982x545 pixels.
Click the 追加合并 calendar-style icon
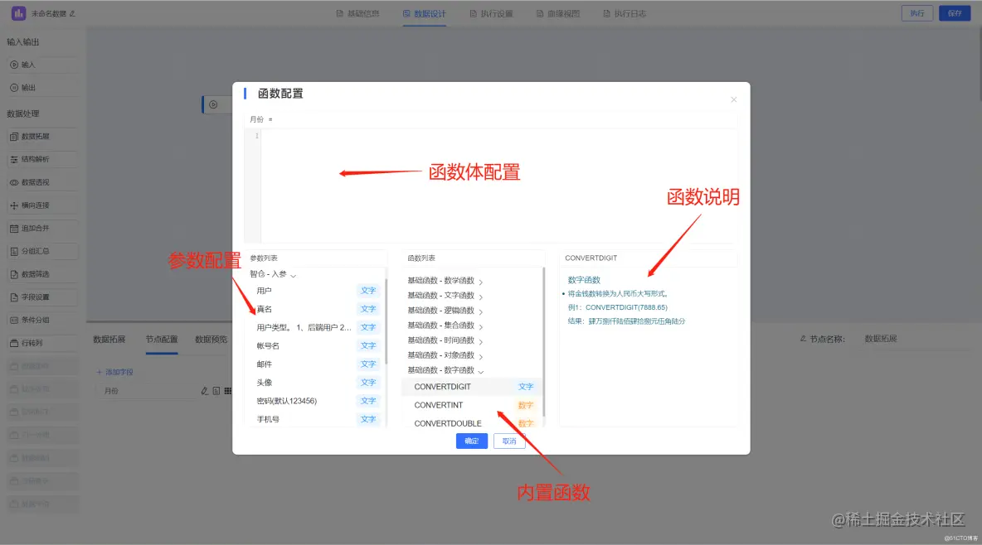click(x=14, y=229)
